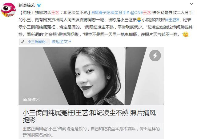This screenshot has width=197, height=139.
Task: Open hashtag #阚清子纪凌尘分手#
Action: [x=110, y=13]
